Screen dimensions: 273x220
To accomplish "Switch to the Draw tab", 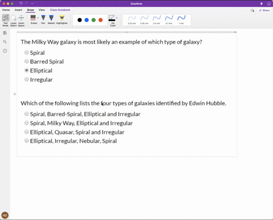I will 30,10.
